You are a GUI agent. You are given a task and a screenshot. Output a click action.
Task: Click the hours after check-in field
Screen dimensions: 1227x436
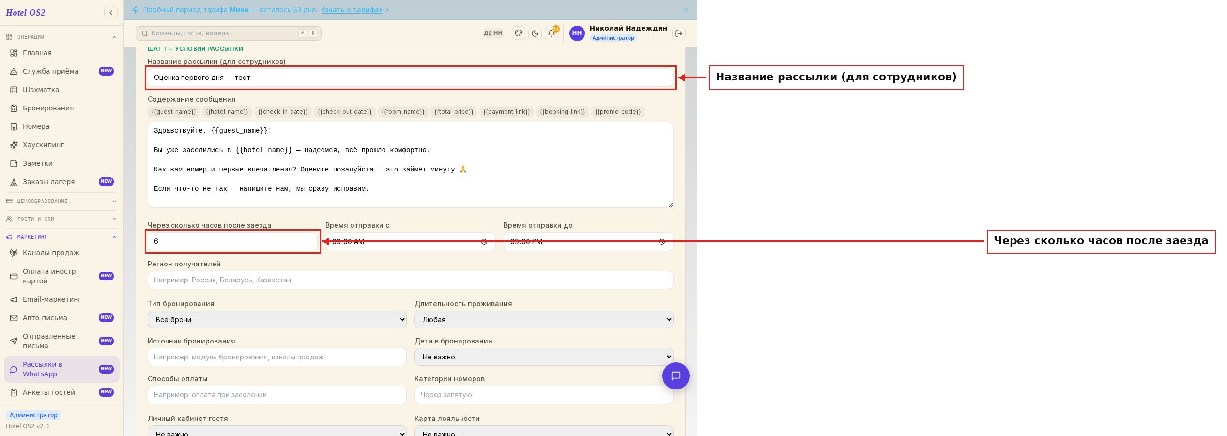(x=232, y=241)
